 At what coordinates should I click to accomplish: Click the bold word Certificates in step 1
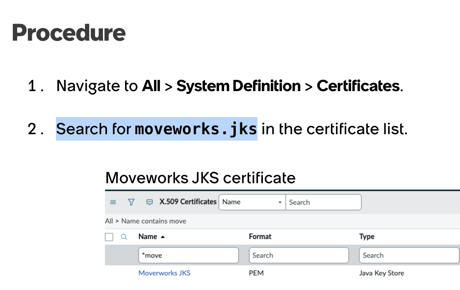[x=358, y=86]
